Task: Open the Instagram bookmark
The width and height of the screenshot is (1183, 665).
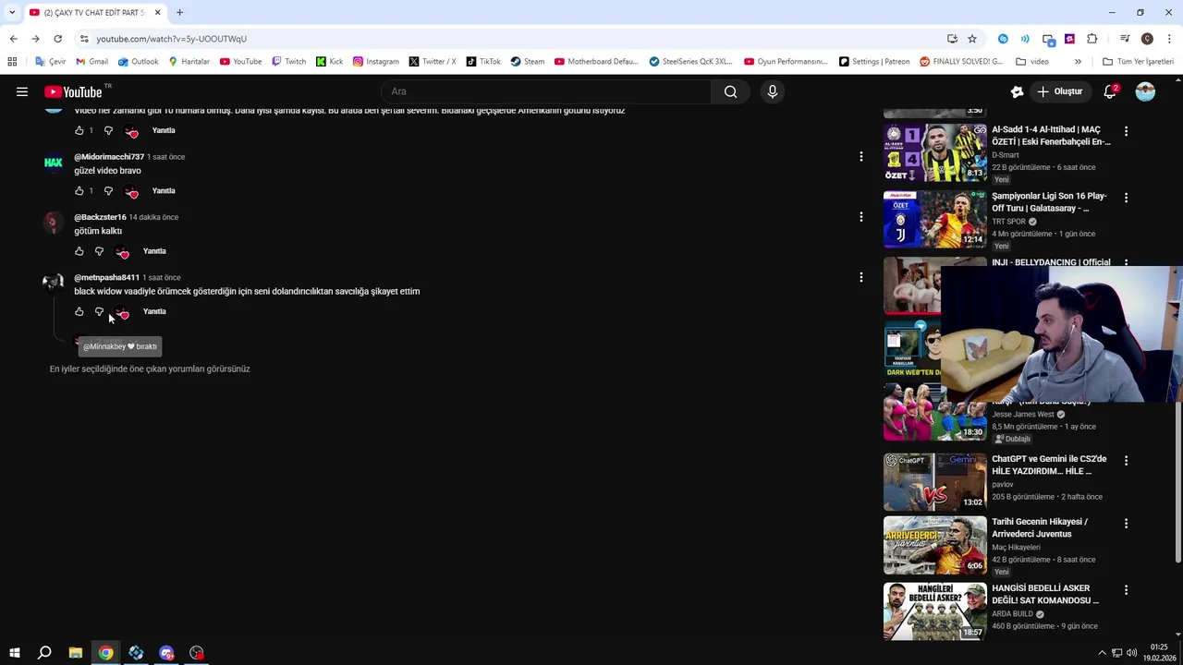Action: [x=375, y=61]
